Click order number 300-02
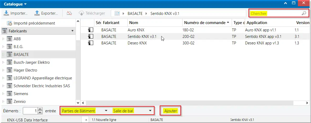The width and height of the screenshot is (311, 123). coord(188,43)
